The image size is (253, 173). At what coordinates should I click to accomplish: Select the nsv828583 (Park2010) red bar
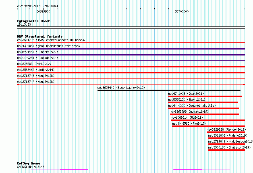131,67
